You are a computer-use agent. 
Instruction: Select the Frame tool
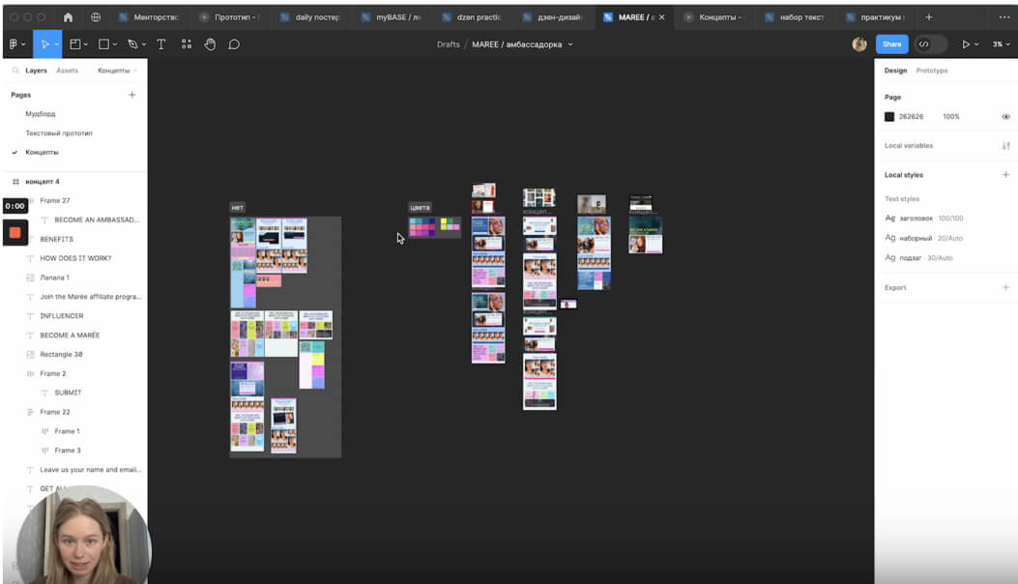coord(75,44)
